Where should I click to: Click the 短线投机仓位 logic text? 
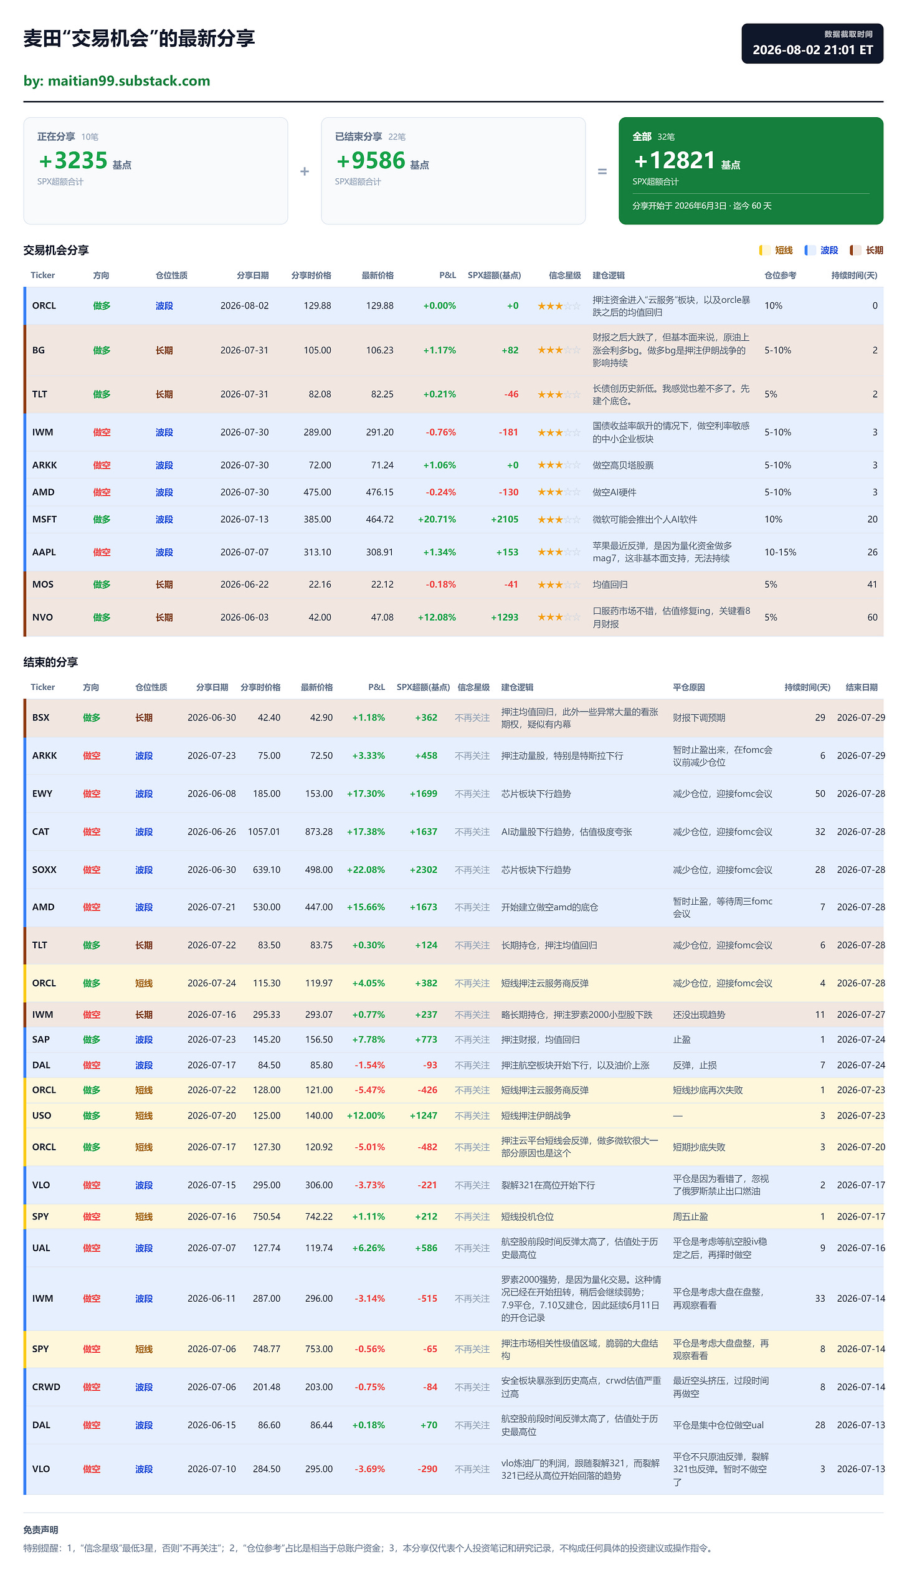tap(528, 1216)
